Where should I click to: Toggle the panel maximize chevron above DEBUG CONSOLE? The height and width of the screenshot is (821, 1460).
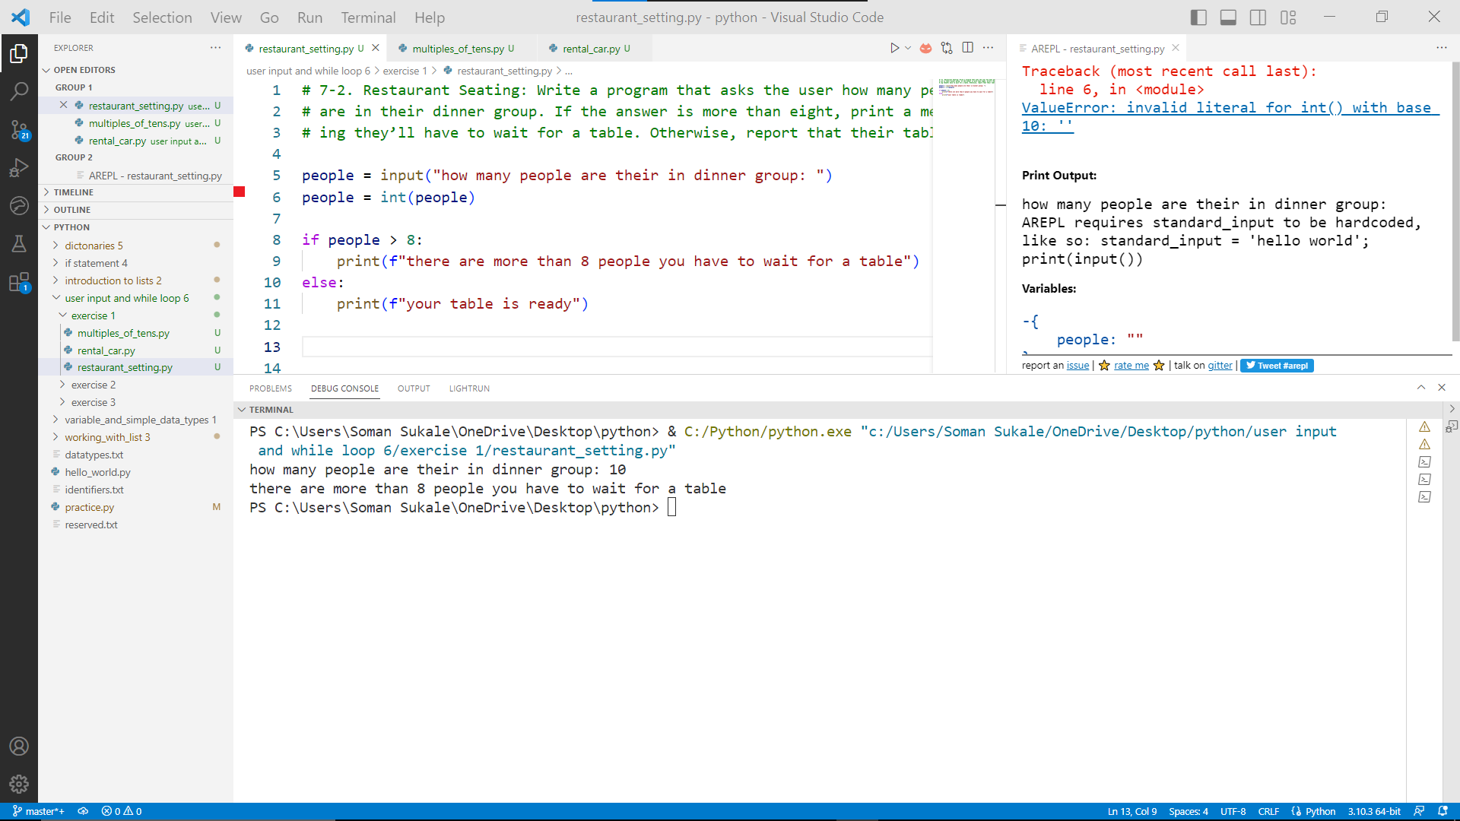tap(1420, 387)
